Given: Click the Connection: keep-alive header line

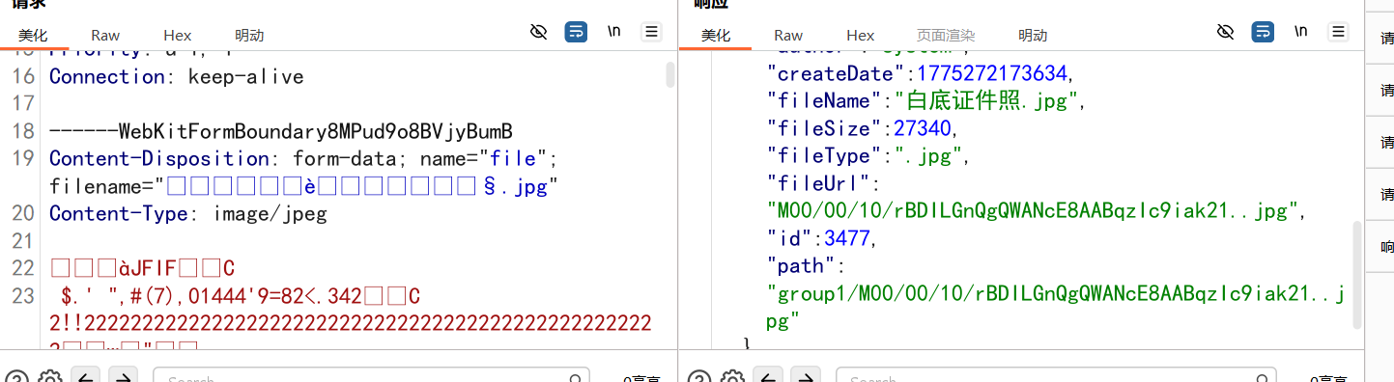Looking at the screenshot, I should tap(177, 76).
